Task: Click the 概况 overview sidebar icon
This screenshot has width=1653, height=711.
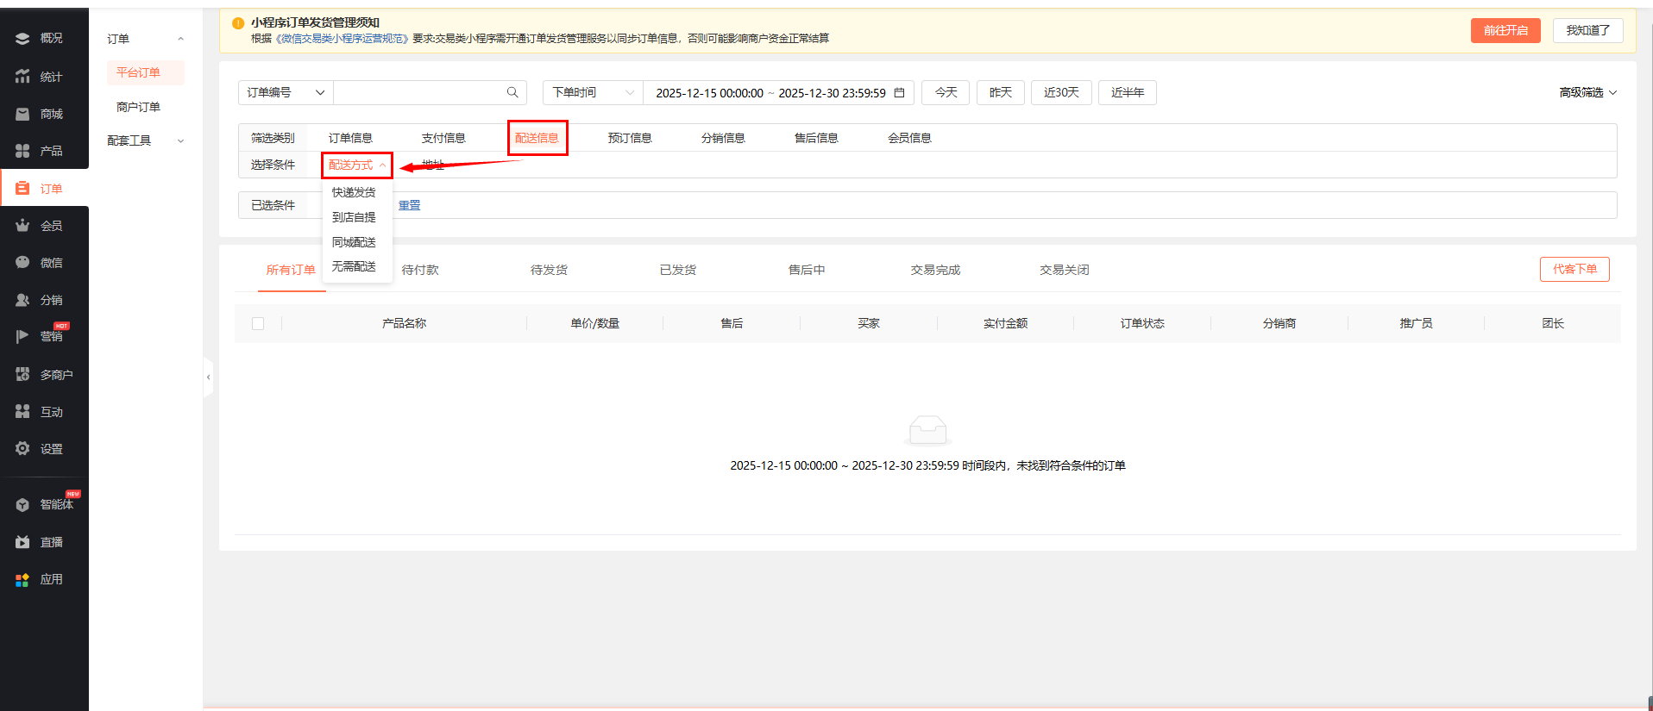Action: (22, 39)
